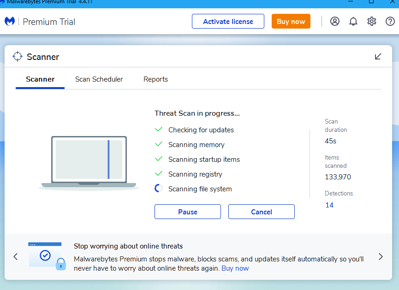The height and width of the screenshot is (290, 399).
Task: Maximize the Malwarebytes window
Action: [x=371, y=1]
